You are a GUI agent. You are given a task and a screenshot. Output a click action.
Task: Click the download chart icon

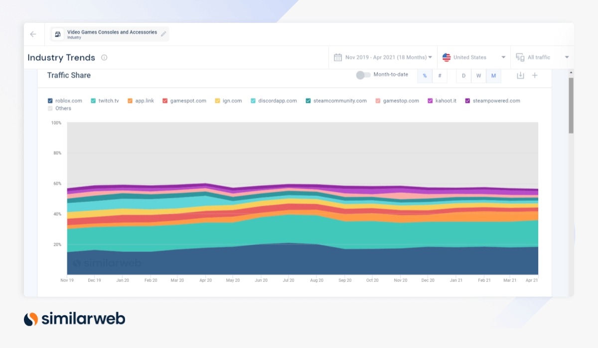[x=520, y=75]
